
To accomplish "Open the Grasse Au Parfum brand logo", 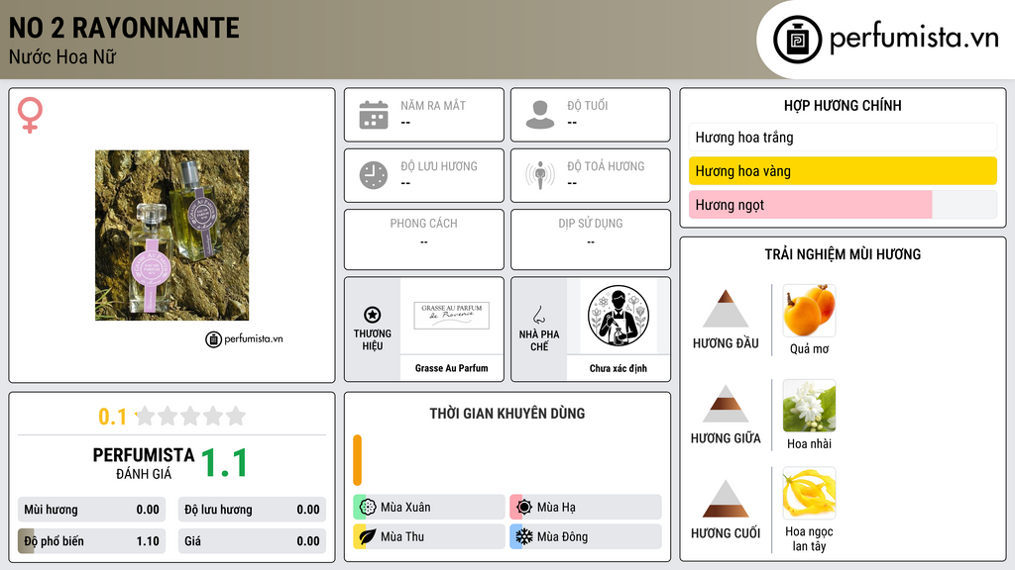I will coord(452,315).
